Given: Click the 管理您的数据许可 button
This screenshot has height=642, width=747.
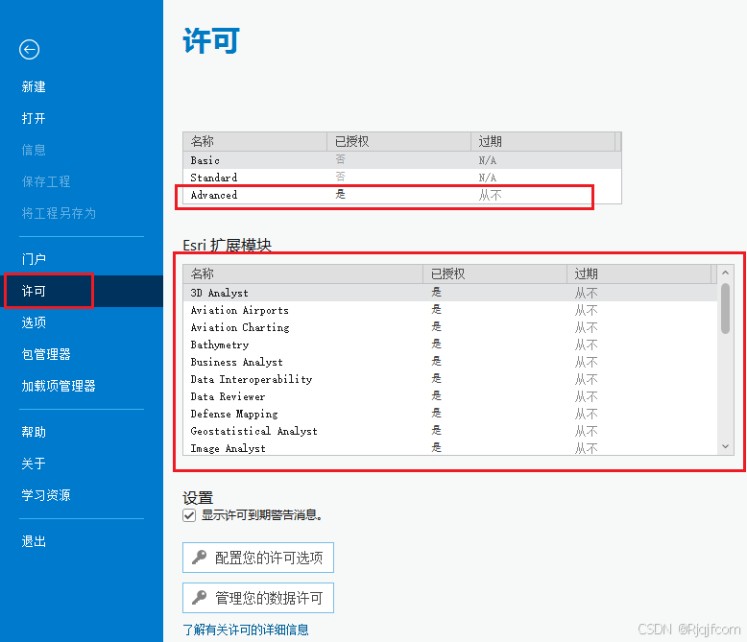Looking at the screenshot, I should click(258, 598).
